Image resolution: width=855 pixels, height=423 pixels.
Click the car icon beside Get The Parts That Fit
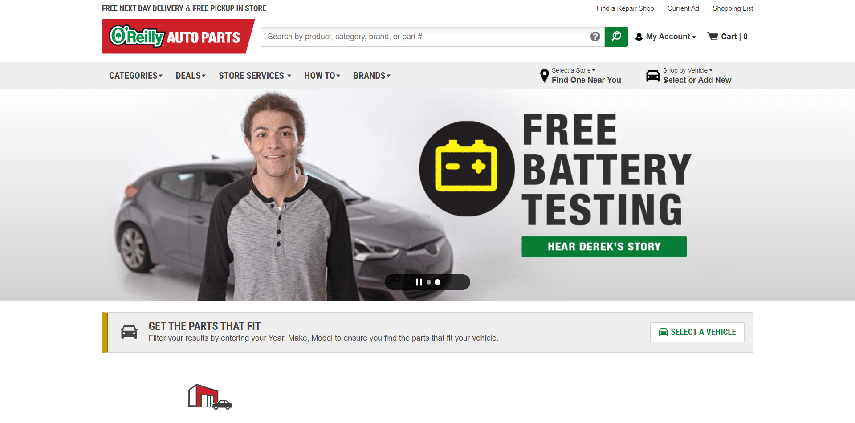point(129,332)
